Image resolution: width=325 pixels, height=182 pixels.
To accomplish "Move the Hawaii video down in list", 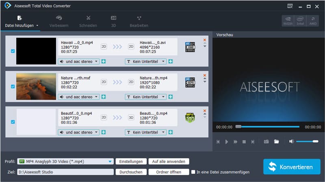I will (x=205, y=46).
